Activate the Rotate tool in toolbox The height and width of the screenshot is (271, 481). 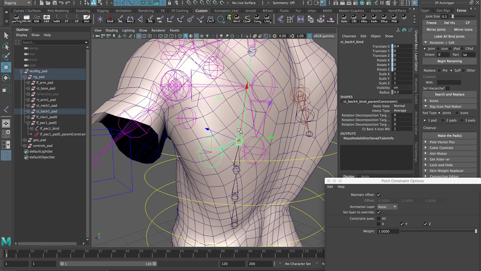(x=6, y=78)
